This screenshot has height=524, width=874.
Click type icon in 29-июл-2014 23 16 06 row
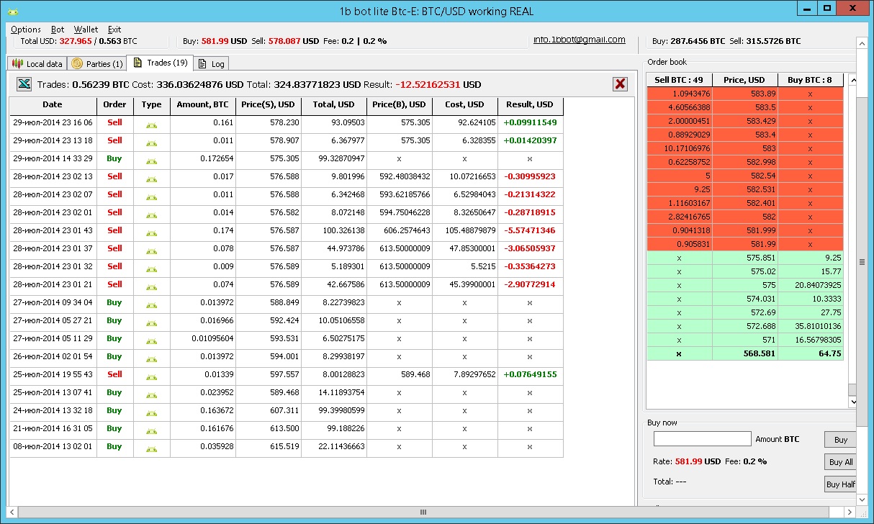click(x=151, y=125)
